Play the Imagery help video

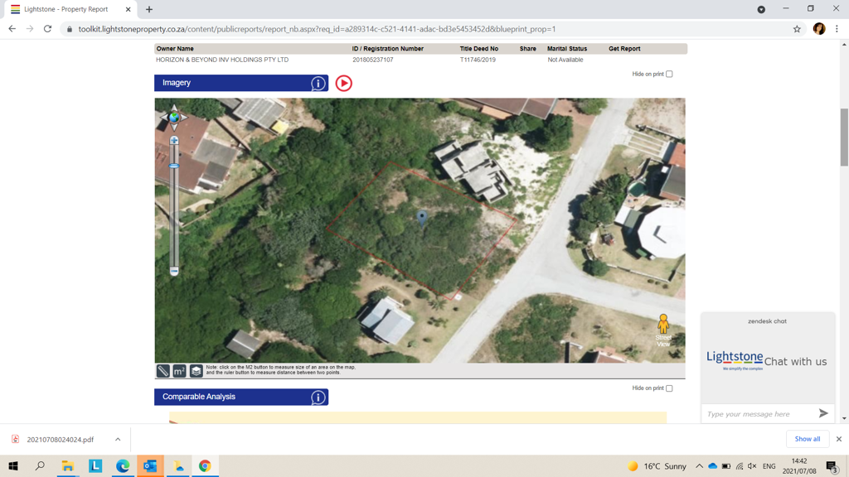(343, 84)
